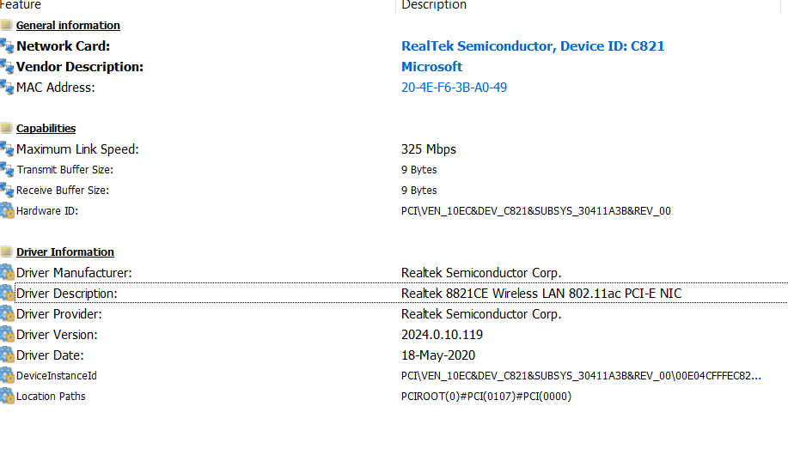Viewport: 788px width, 473px height.
Task: Select the General information section header
Action: (x=68, y=26)
